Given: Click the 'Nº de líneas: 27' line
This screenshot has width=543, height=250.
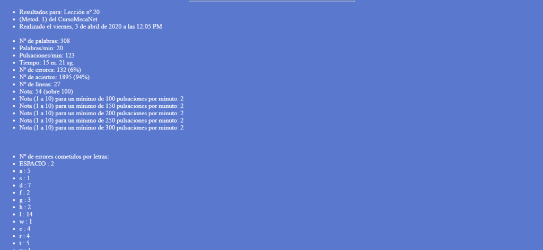Looking at the screenshot, I should 41,85.
